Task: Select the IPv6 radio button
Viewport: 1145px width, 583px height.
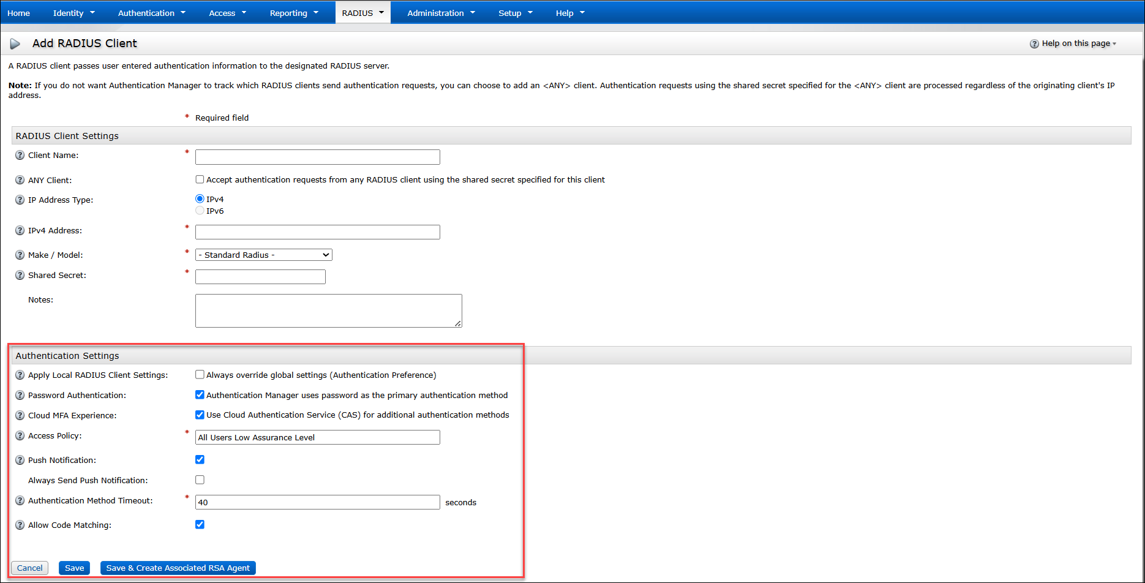Action: coord(200,210)
